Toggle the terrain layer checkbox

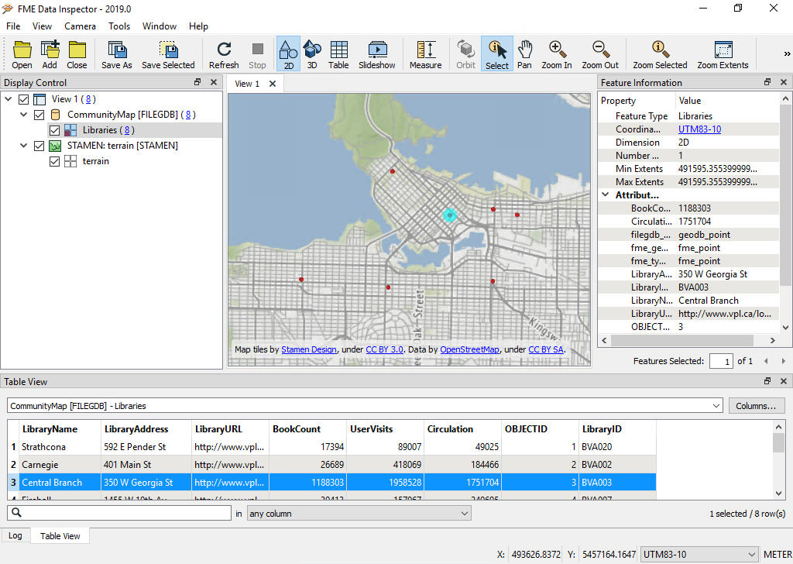pyautogui.click(x=55, y=161)
